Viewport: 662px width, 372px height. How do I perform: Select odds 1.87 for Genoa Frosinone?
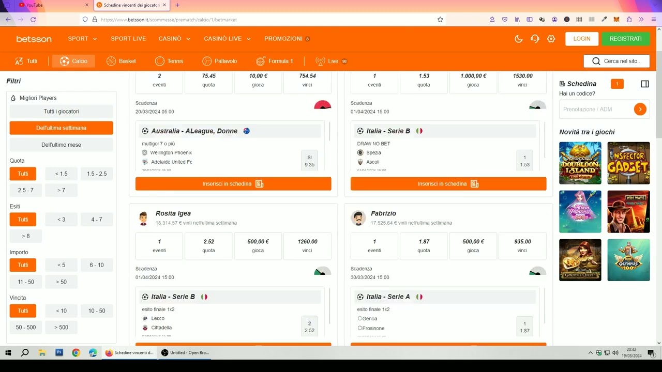point(524,327)
